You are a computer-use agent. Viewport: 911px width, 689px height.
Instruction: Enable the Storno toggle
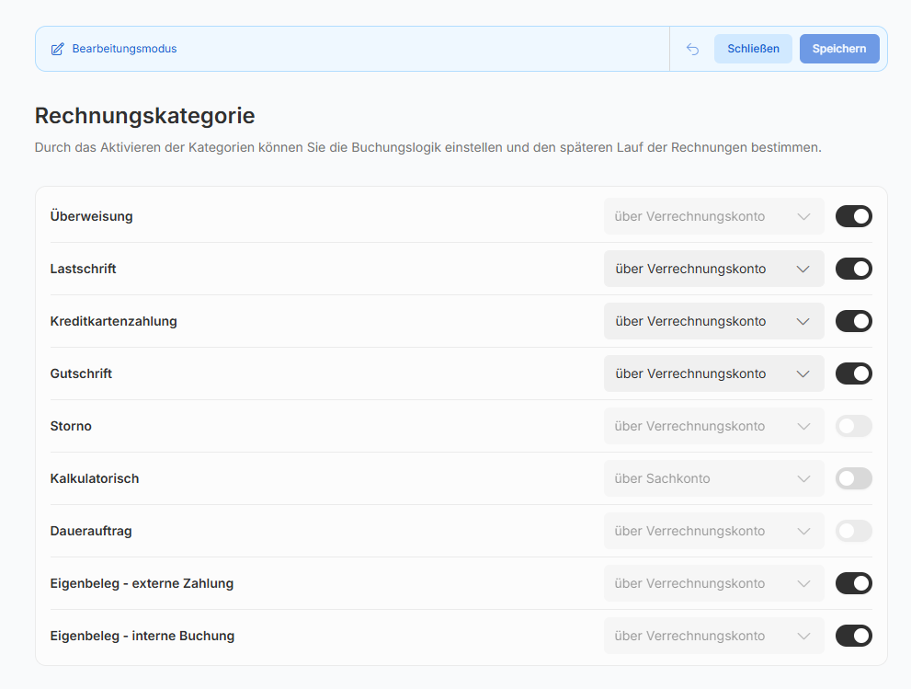pos(853,426)
